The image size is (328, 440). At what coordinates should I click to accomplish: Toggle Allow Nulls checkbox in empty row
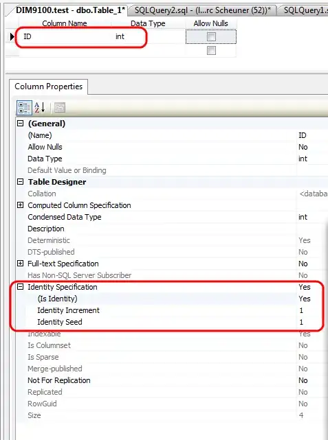[x=211, y=51]
